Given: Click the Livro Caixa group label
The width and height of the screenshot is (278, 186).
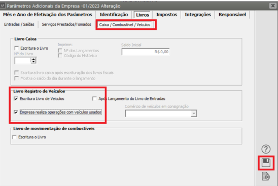Looking at the screenshot, I should (x=25, y=39).
